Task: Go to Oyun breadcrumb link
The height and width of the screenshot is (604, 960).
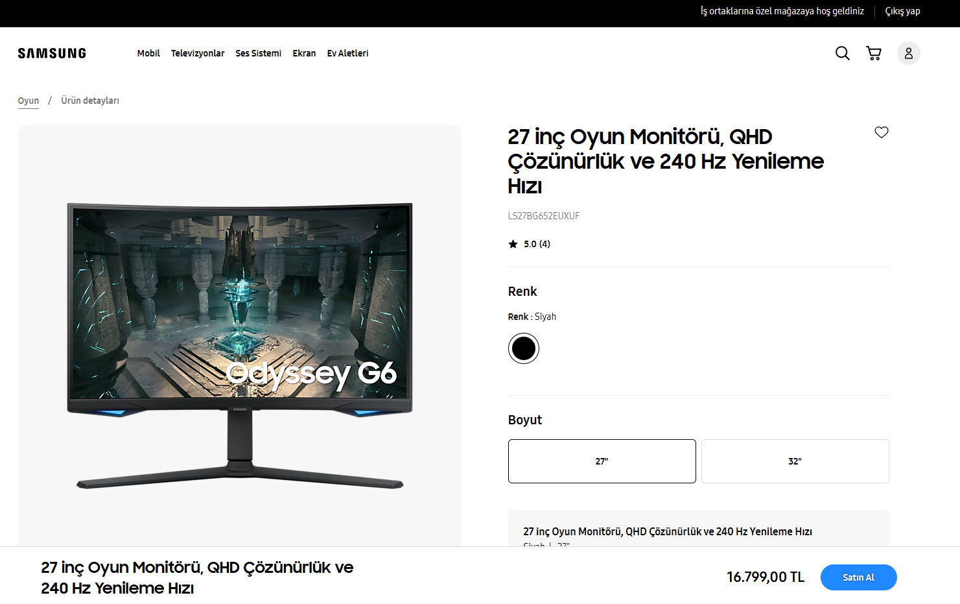Action: pos(28,101)
